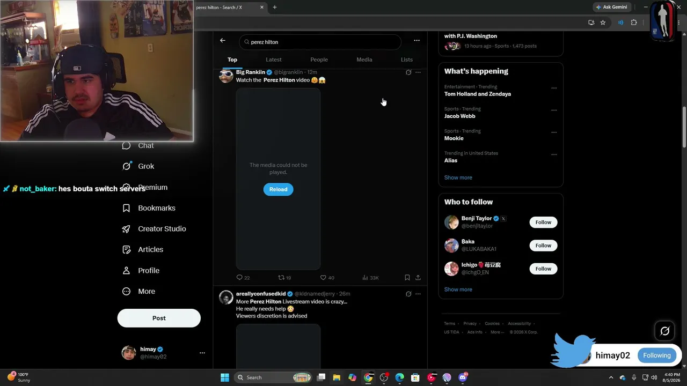
Task: Switch to the Top search tab
Action: pos(232,60)
